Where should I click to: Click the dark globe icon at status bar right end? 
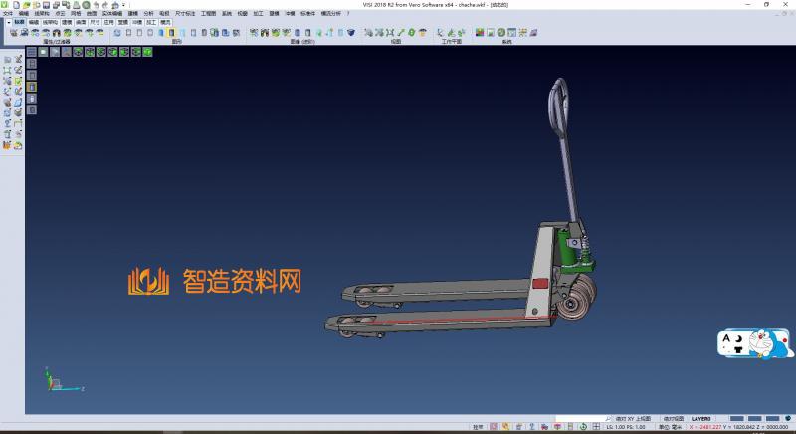788,419
